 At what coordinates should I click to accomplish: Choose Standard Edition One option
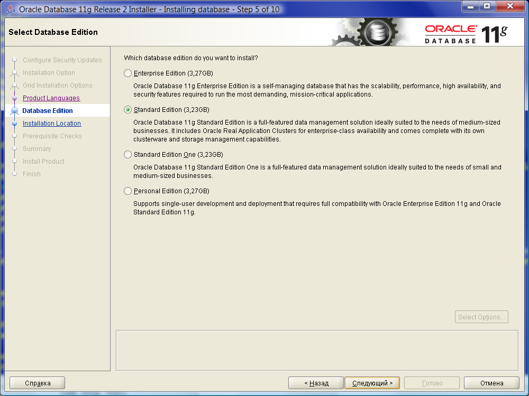(x=127, y=155)
